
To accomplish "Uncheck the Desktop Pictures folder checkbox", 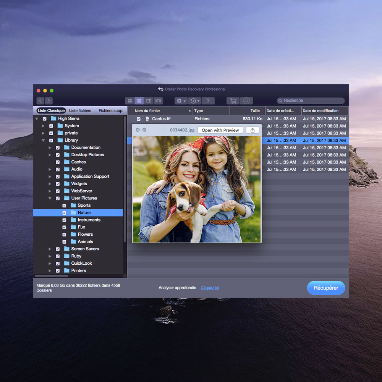I will click(58, 155).
